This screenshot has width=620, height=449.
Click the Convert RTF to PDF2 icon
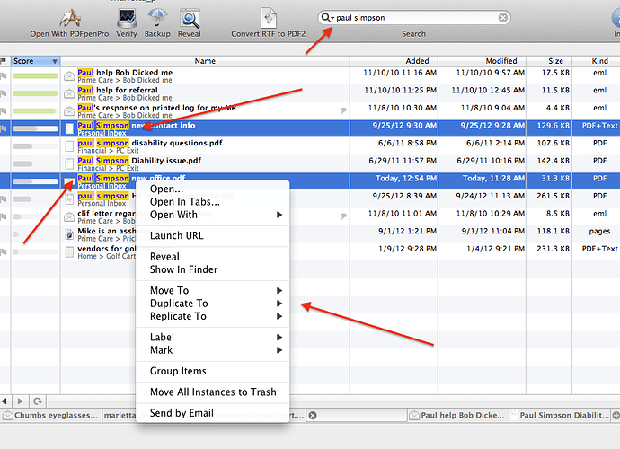(268, 18)
